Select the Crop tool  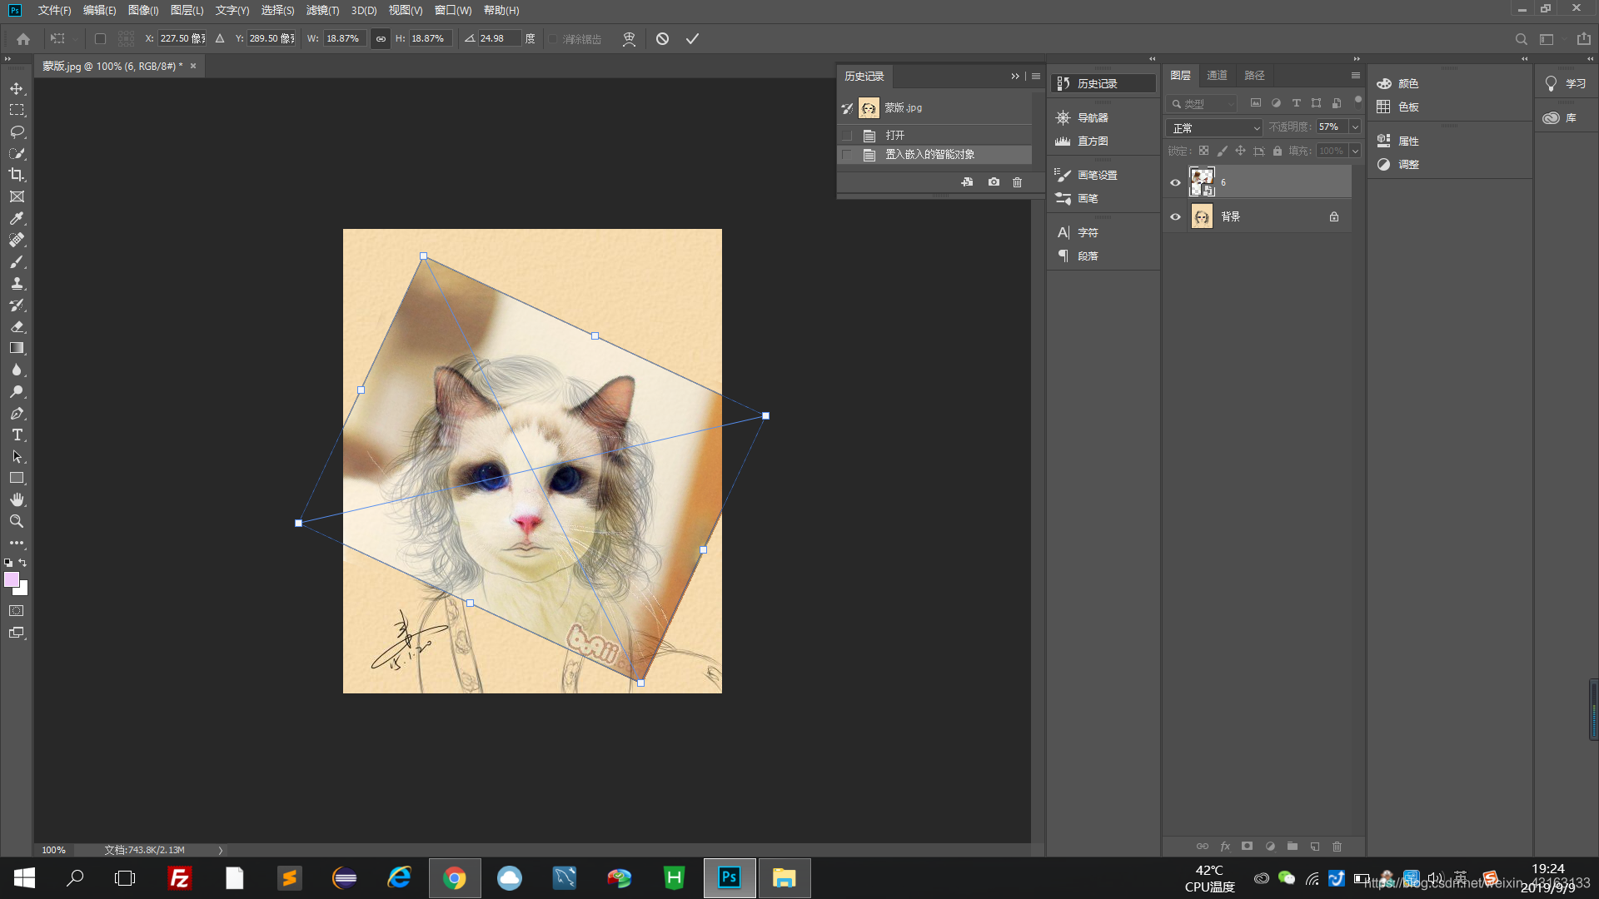17,175
